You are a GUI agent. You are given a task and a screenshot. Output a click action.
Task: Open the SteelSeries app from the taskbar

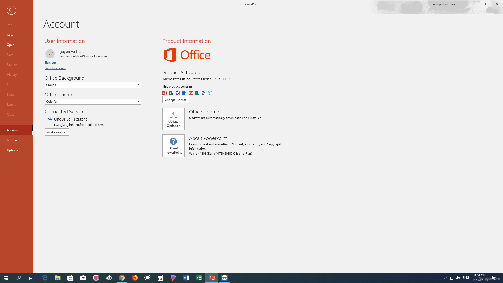[x=109, y=278]
